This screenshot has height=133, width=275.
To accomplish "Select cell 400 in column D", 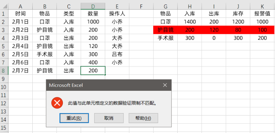I will coord(93,62).
